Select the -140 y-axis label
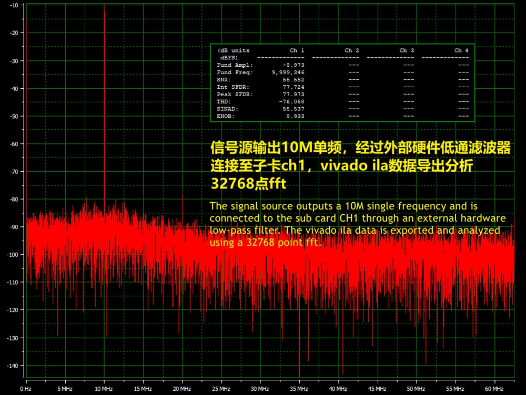 (x=13, y=366)
